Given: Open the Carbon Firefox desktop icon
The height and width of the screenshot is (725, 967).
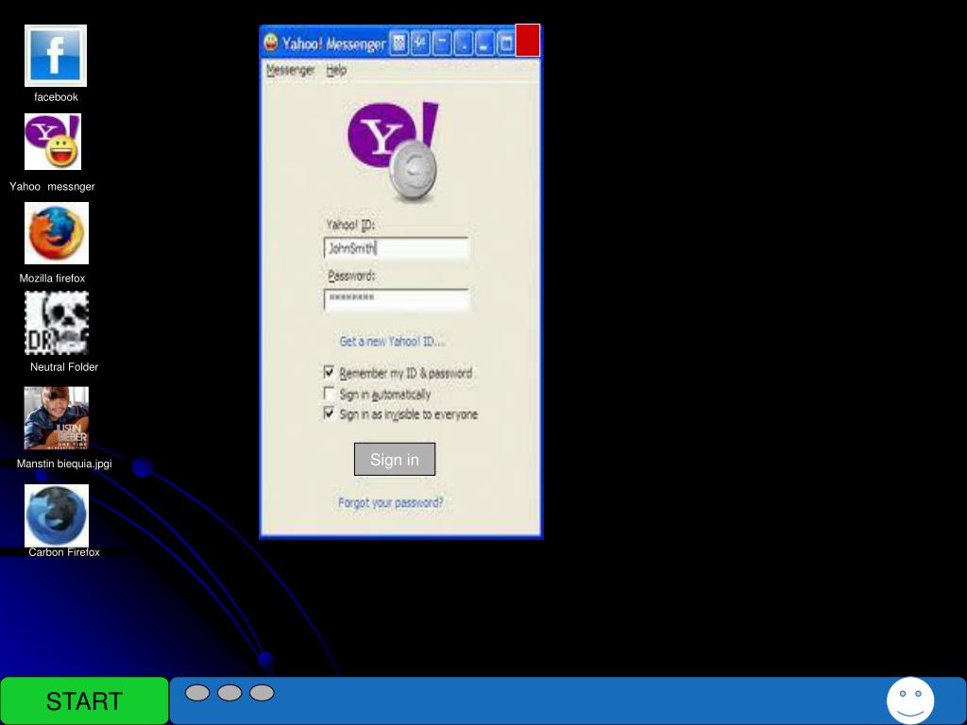Looking at the screenshot, I should (57, 515).
